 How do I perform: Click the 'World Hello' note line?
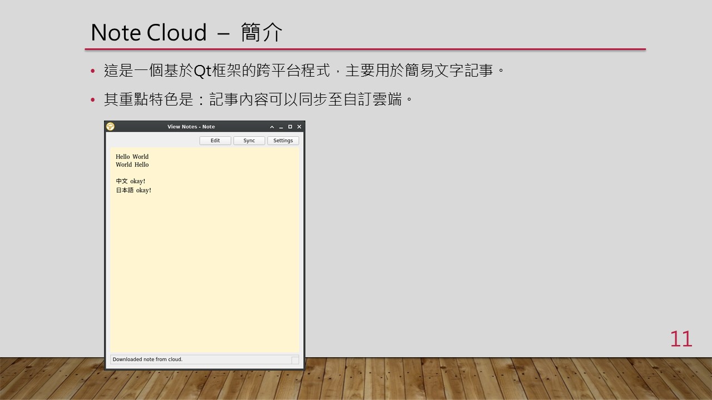[x=132, y=164]
